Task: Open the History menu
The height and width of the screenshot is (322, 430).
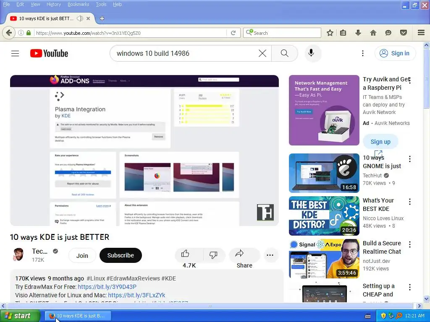Action: (53, 4)
